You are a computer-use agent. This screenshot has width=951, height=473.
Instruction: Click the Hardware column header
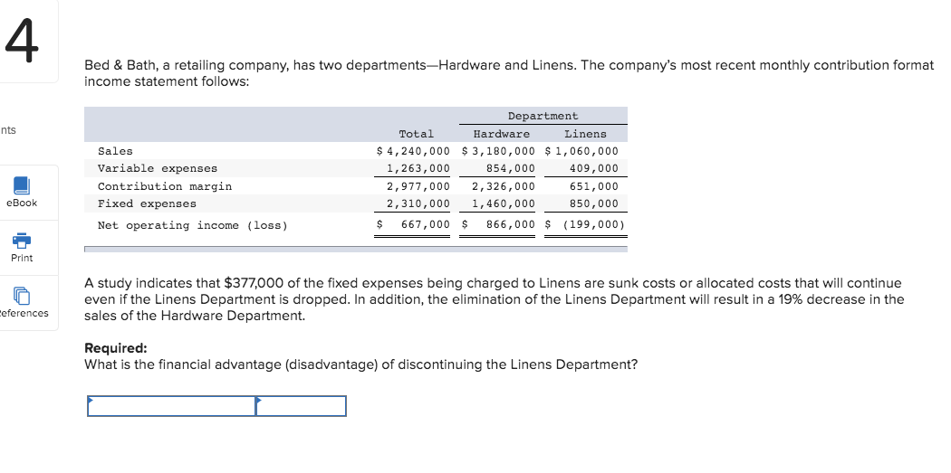tap(502, 134)
